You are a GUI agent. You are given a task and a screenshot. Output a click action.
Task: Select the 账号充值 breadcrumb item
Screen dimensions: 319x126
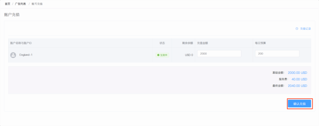(37, 4)
